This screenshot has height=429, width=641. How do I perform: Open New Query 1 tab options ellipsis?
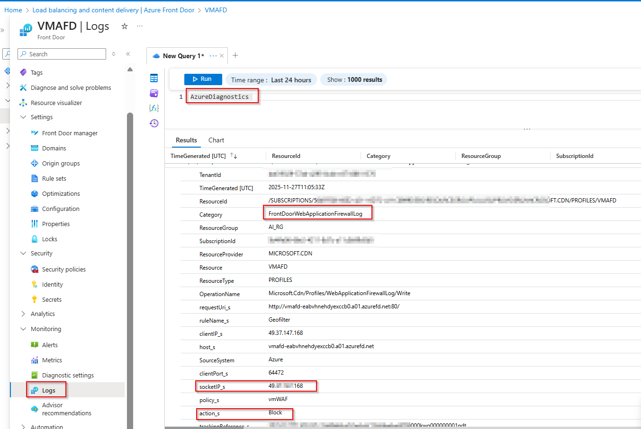[213, 56]
